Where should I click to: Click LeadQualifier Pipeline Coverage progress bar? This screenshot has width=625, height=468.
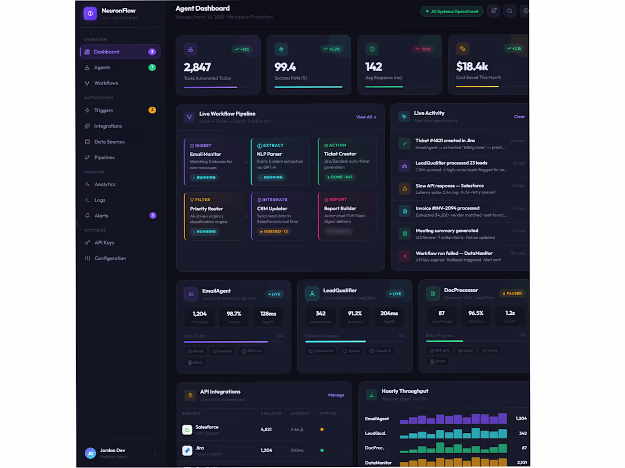tap(355, 341)
